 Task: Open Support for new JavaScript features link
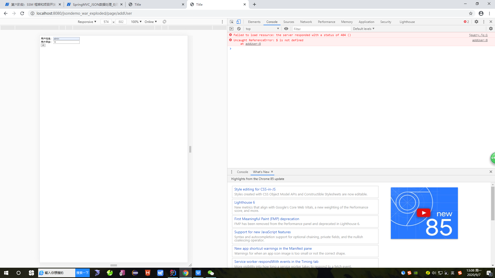click(x=262, y=232)
